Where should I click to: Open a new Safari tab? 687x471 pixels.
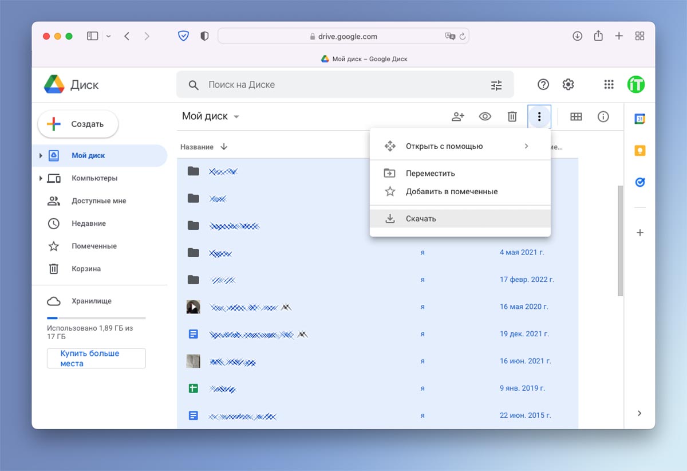[619, 36]
